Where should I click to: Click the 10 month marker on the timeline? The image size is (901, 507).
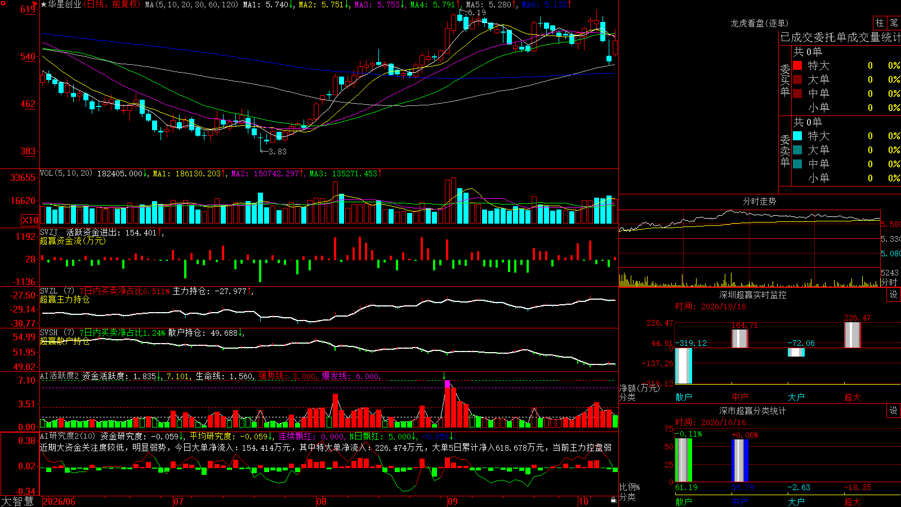[583, 501]
